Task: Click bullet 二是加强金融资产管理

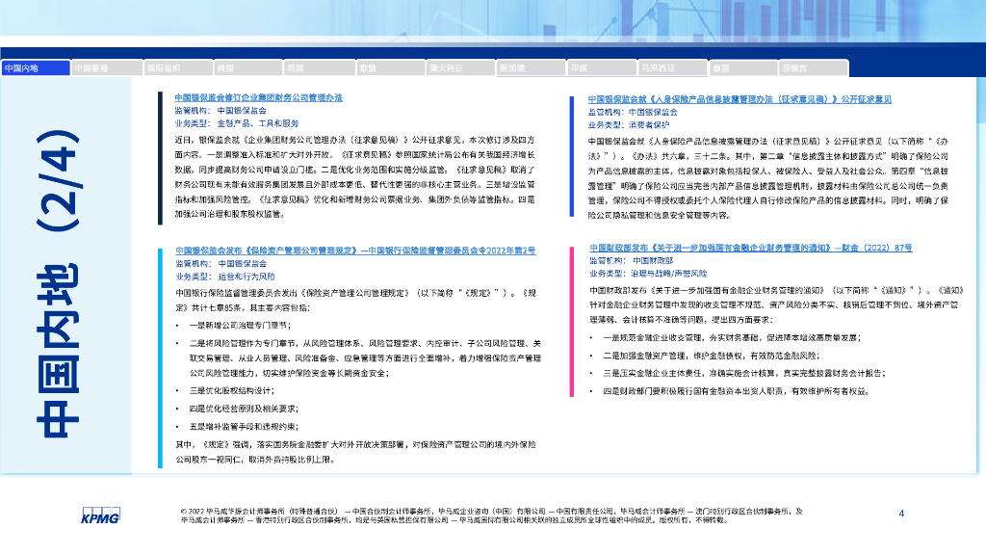Action: pyautogui.click(x=712, y=356)
